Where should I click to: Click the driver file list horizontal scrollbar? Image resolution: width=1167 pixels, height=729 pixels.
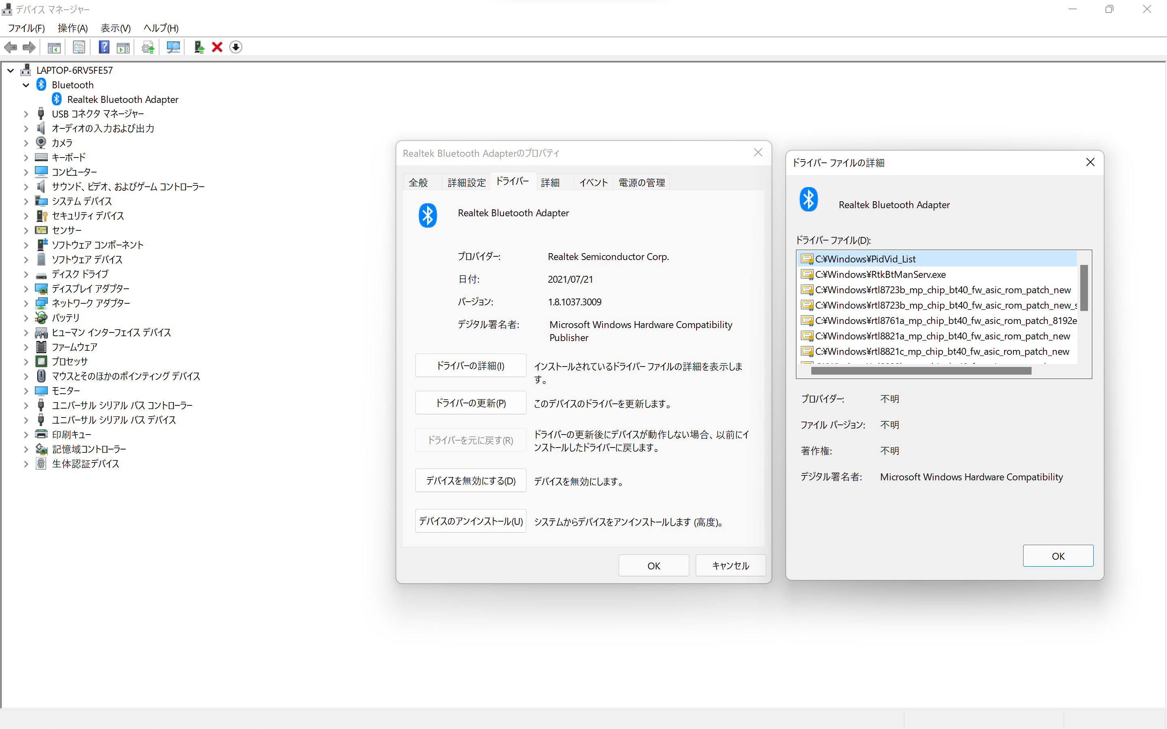tap(921, 371)
